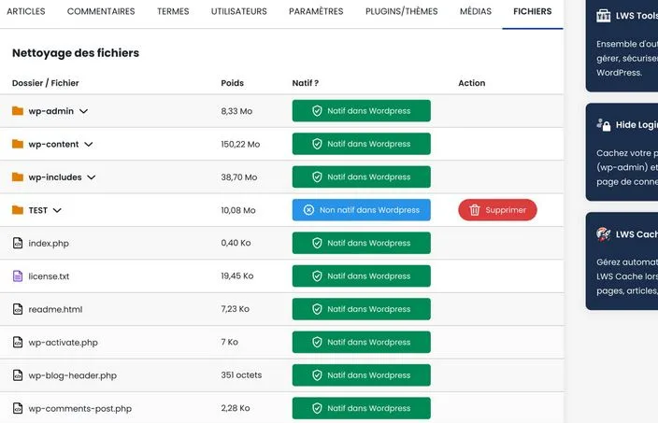Click the readme.html file icon
The width and height of the screenshot is (658, 423).
coord(18,309)
